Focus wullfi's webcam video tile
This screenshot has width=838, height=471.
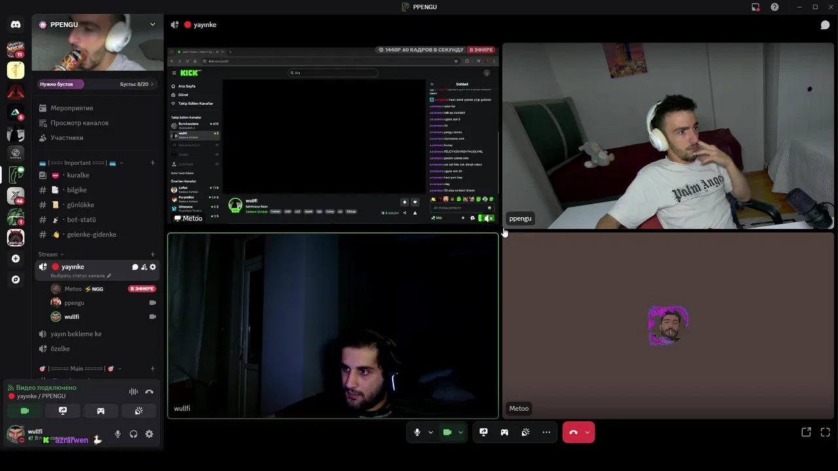333,326
